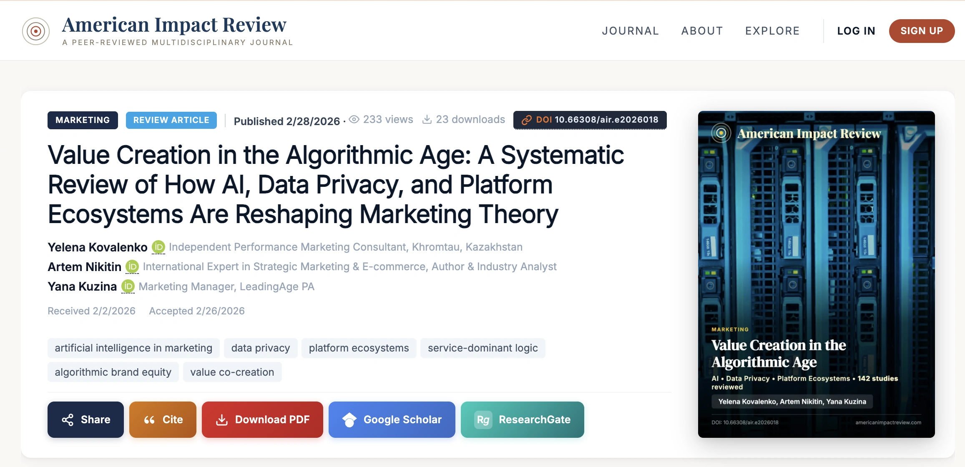Click the Download PDF button
The height and width of the screenshot is (467, 965).
[x=262, y=419]
